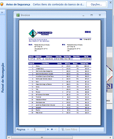The width and height of the screenshot is (114, 139).
Task: Click the horizontal scrollbar right arrow
Action: pyautogui.click(x=110, y=138)
